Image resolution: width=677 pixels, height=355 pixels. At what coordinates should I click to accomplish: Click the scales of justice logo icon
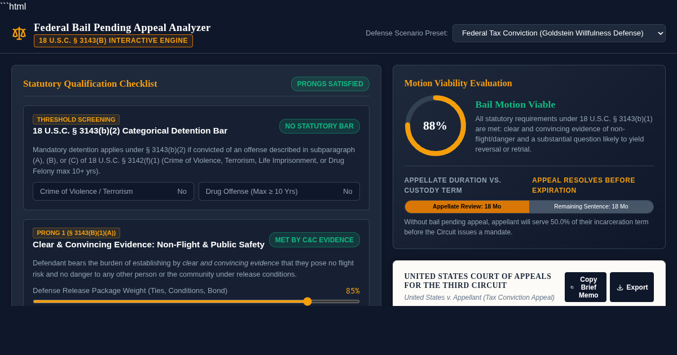pyautogui.click(x=19, y=33)
